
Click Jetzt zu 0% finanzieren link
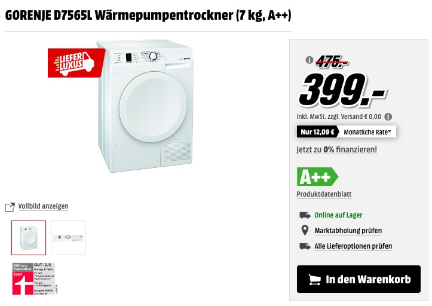coord(336,149)
